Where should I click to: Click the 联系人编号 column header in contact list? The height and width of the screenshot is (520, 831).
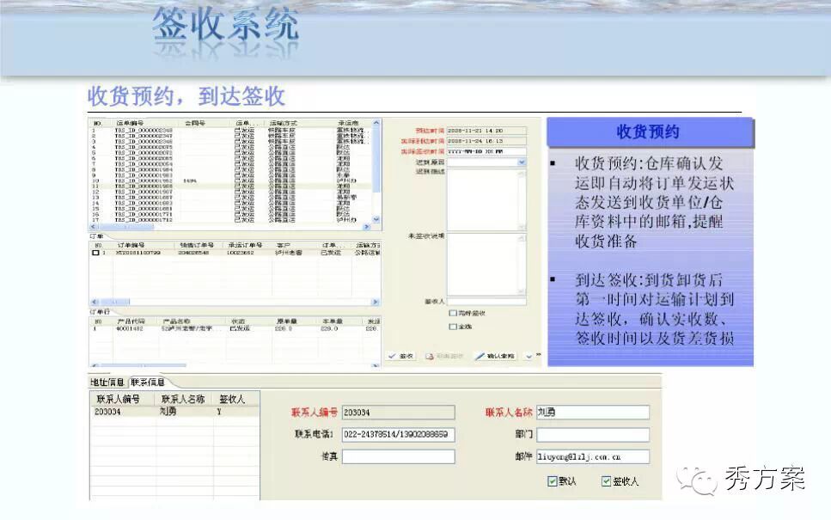[119, 399]
